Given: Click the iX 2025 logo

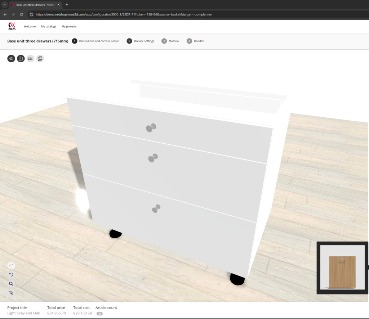Looking at the screenshot, I should tap(12, 26).
